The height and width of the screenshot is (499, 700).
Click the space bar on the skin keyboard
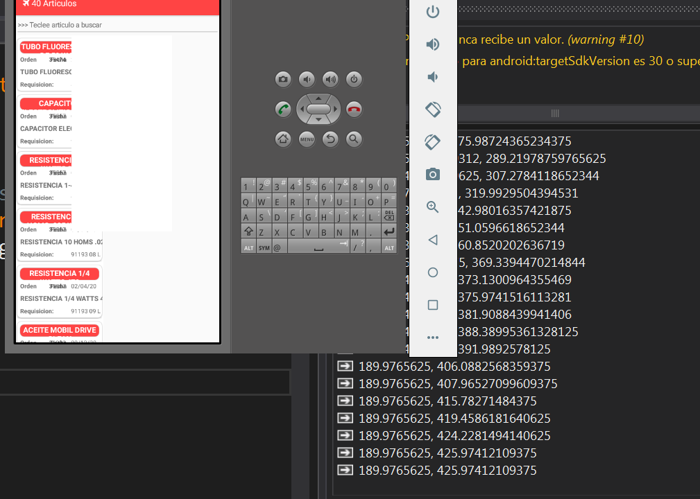[318, 247]
